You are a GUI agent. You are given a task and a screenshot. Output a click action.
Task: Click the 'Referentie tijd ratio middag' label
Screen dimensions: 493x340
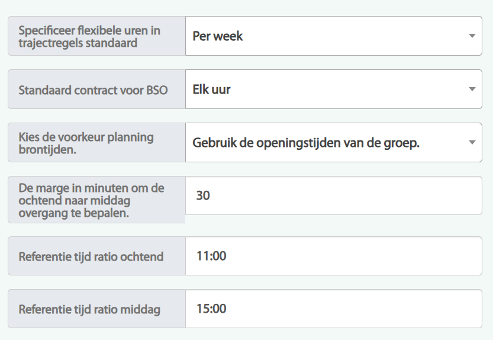[89, 310]
